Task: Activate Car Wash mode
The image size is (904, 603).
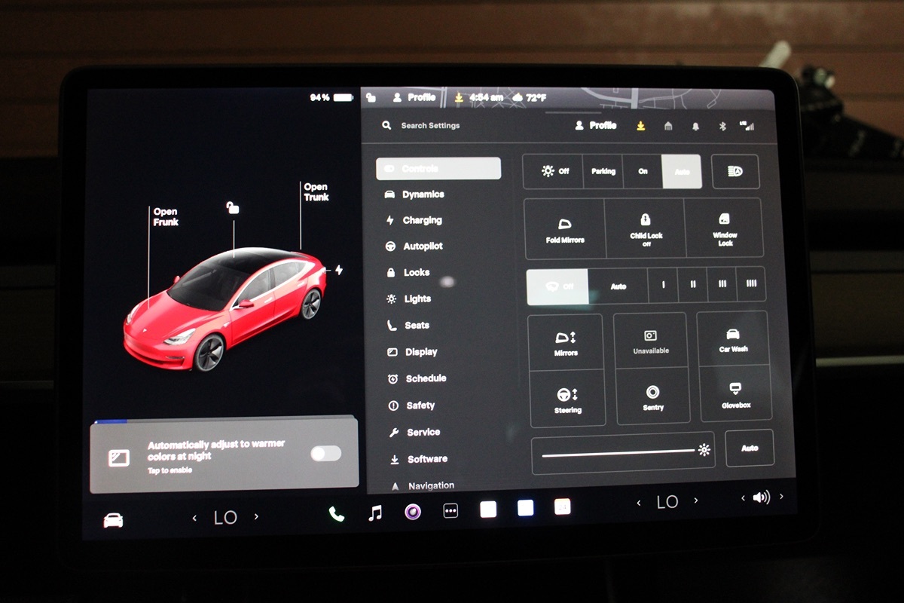Action: 733,339
